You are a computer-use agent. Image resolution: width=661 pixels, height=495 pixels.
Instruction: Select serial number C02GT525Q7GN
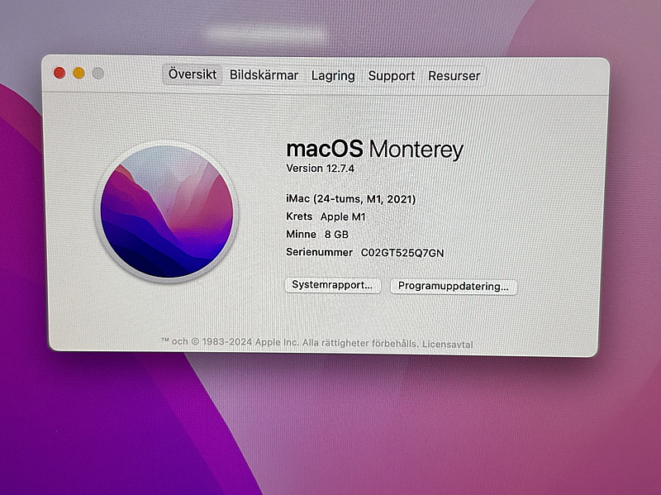(x=402, y=253)
